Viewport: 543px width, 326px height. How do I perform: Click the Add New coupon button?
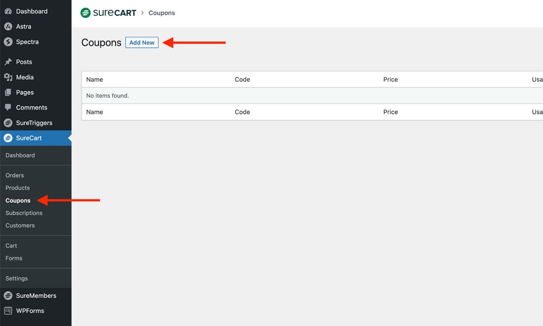pos(142,42)
